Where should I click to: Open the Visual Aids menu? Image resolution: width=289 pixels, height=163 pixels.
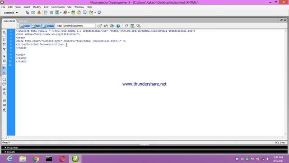tap(139, 26)
